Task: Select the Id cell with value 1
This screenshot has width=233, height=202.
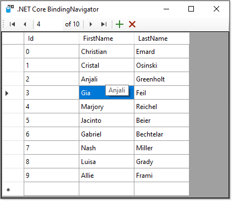Action: coord(51,65)
